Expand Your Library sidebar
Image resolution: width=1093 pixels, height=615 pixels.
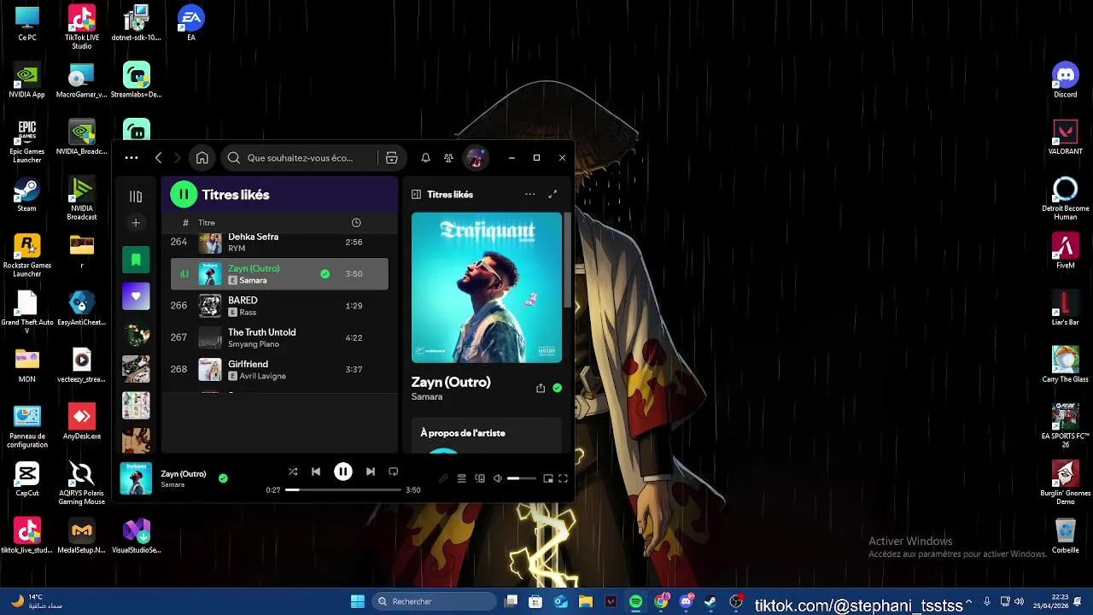pos(136,196)
